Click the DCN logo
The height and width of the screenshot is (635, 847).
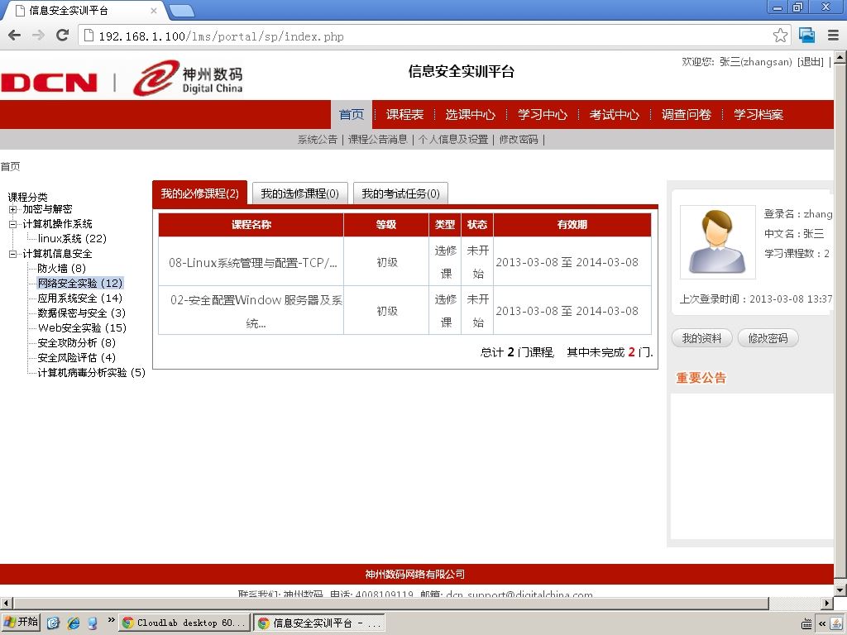[49, 83]
